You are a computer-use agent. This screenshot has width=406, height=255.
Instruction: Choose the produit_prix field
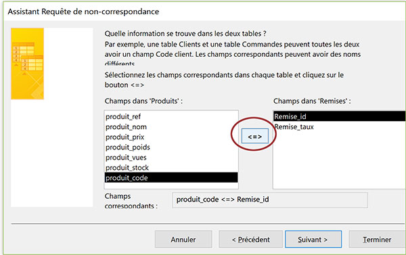[171, 137]
